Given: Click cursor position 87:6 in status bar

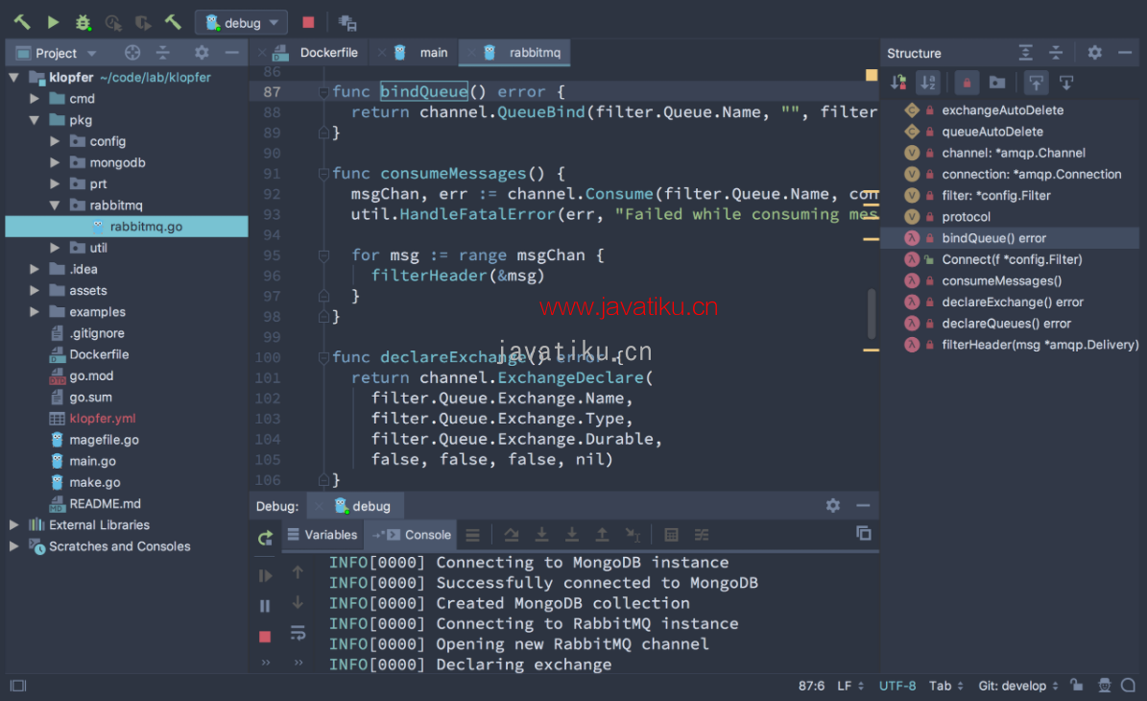Looking at the screenshot, I should coord(810,686).
